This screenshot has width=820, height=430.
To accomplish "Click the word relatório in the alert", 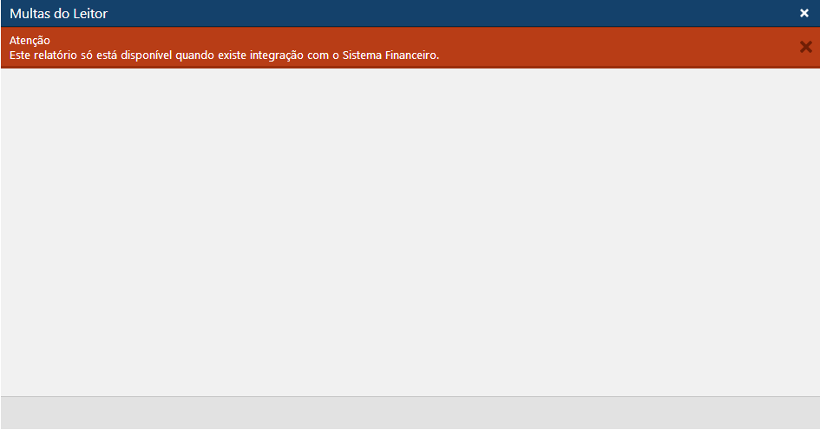I will pos(56,55).
